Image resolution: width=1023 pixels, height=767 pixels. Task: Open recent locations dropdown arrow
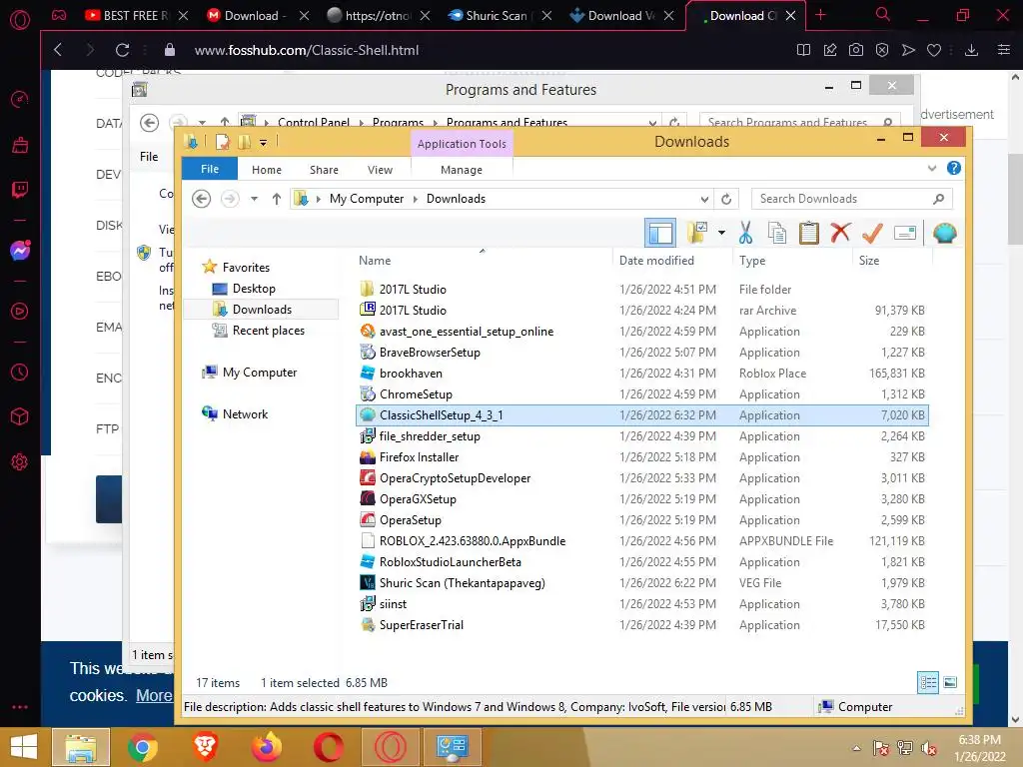254,199
